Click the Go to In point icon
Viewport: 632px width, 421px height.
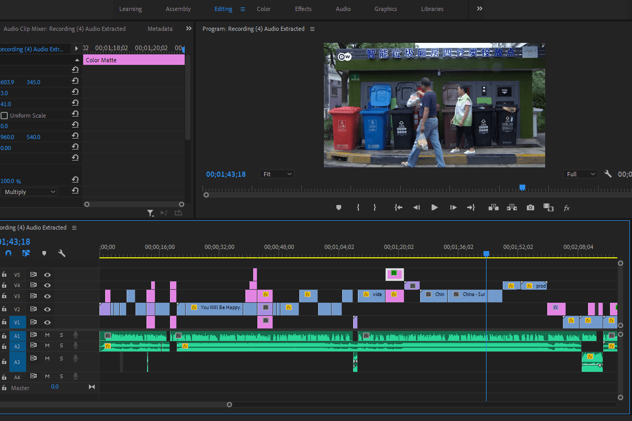click(x=399, y=208)
